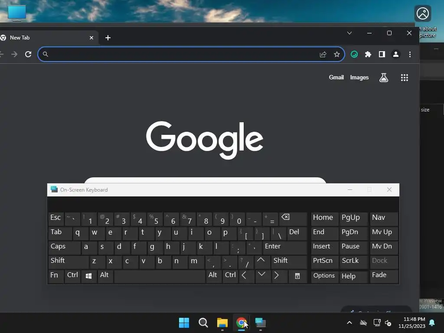Show hidden tray icons chevron

(349, 323)
